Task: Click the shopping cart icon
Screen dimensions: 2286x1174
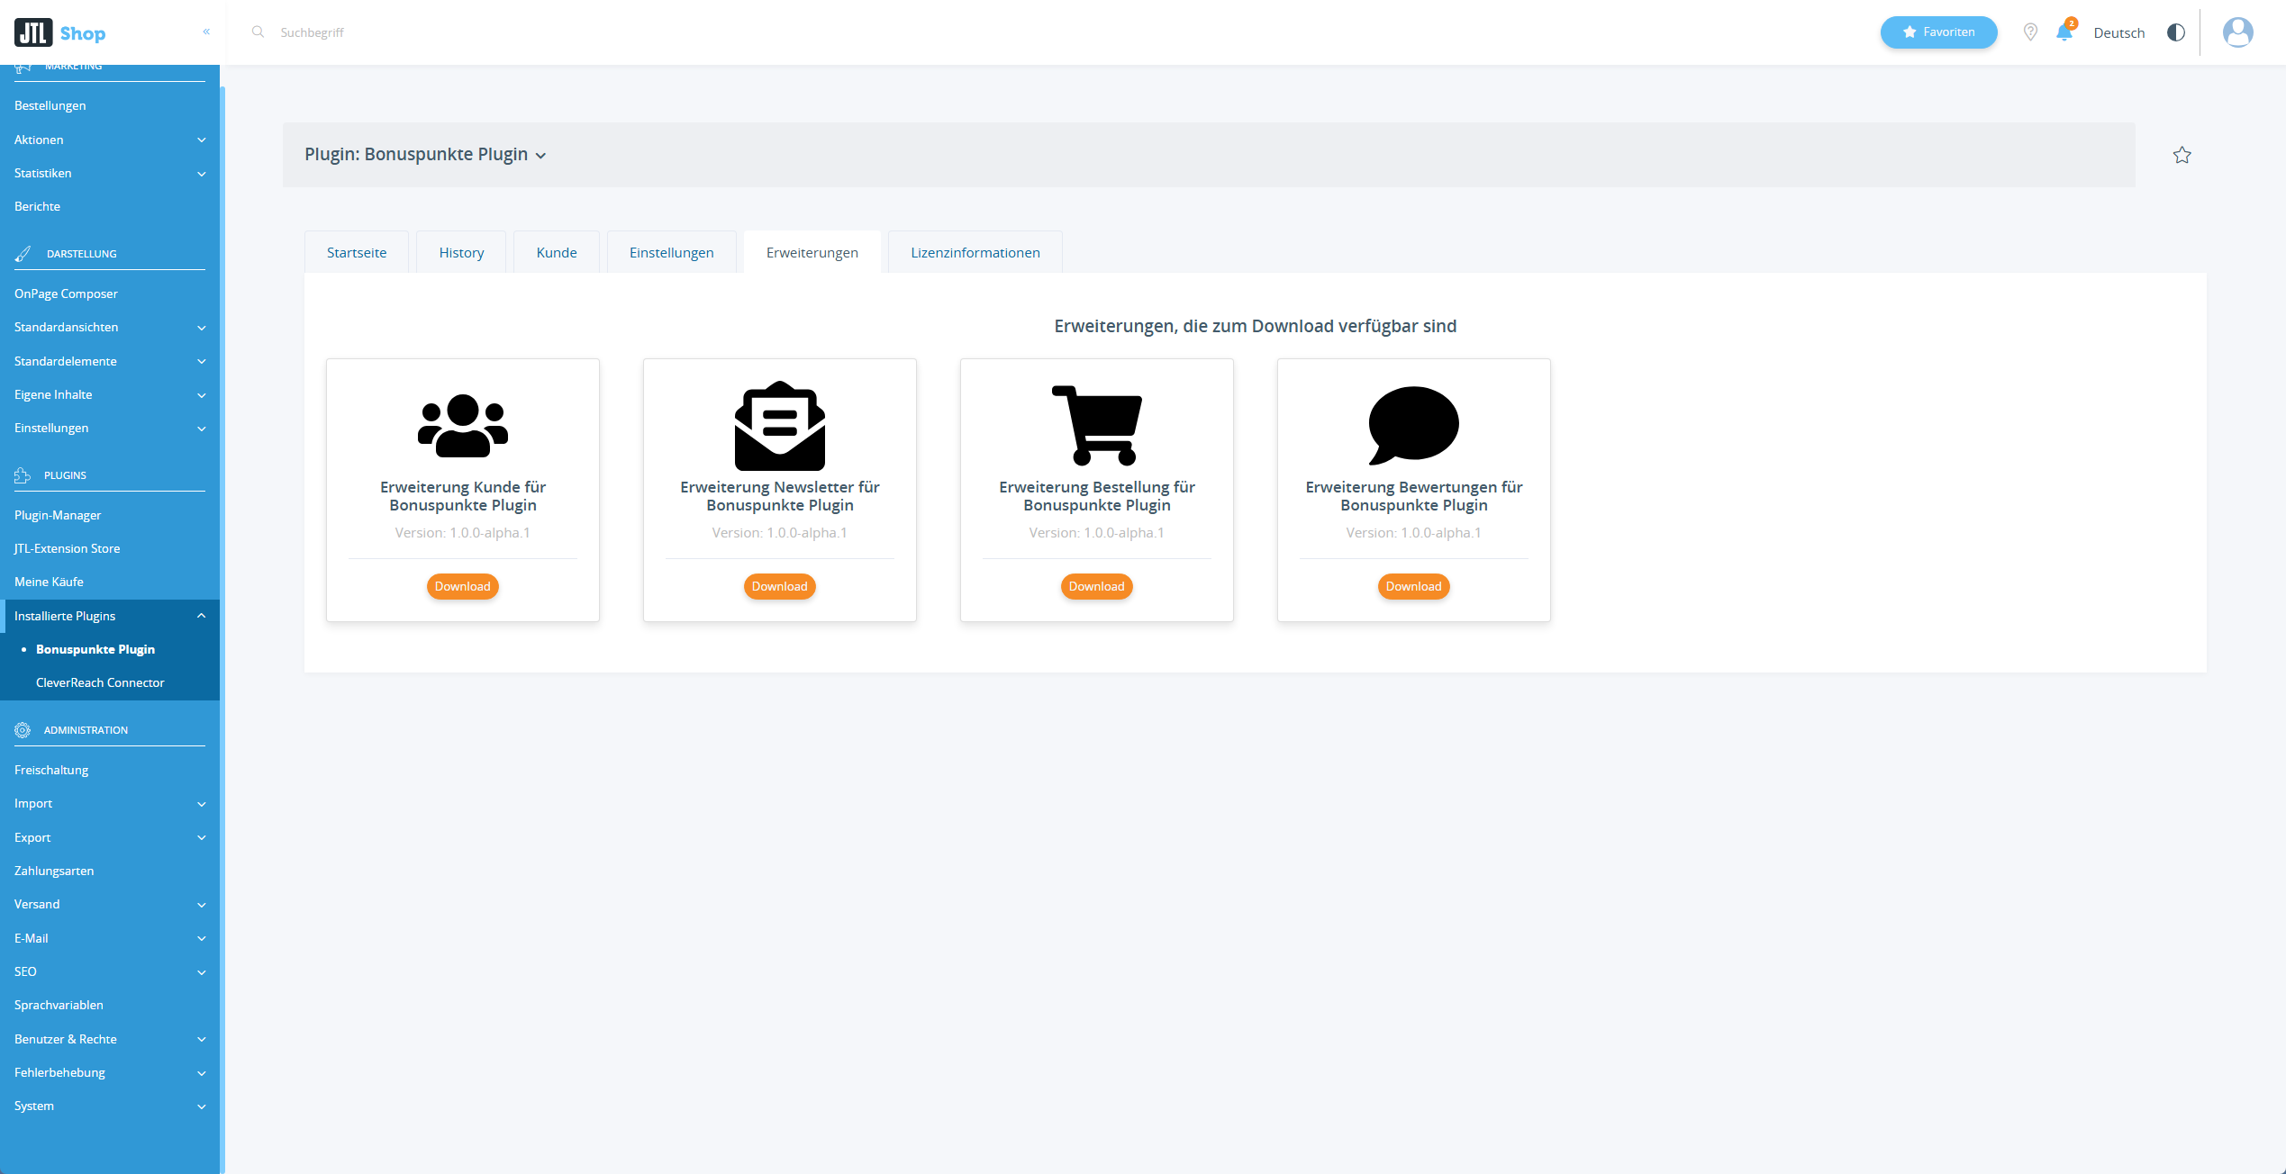Action: click(1097, 425)
